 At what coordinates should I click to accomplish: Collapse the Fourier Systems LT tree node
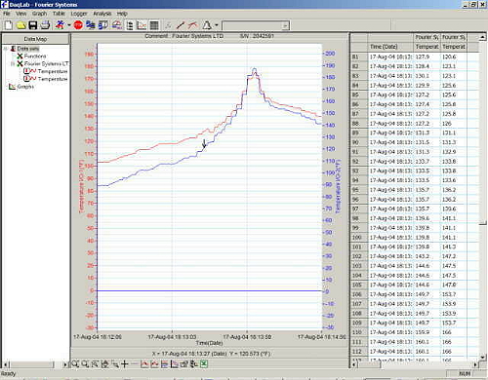[13, 63]
